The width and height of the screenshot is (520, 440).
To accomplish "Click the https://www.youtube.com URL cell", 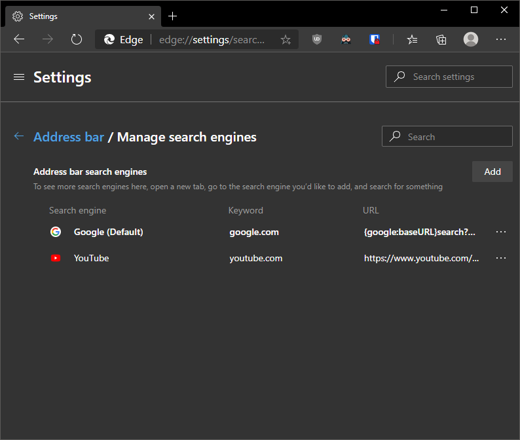I will click(421, 258).
